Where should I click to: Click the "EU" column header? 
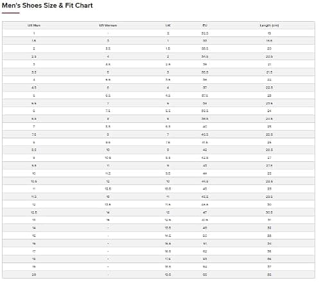[x=205, y=26]
